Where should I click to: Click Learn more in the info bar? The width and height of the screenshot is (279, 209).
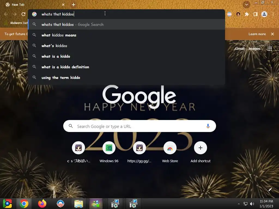click(257, 34)
